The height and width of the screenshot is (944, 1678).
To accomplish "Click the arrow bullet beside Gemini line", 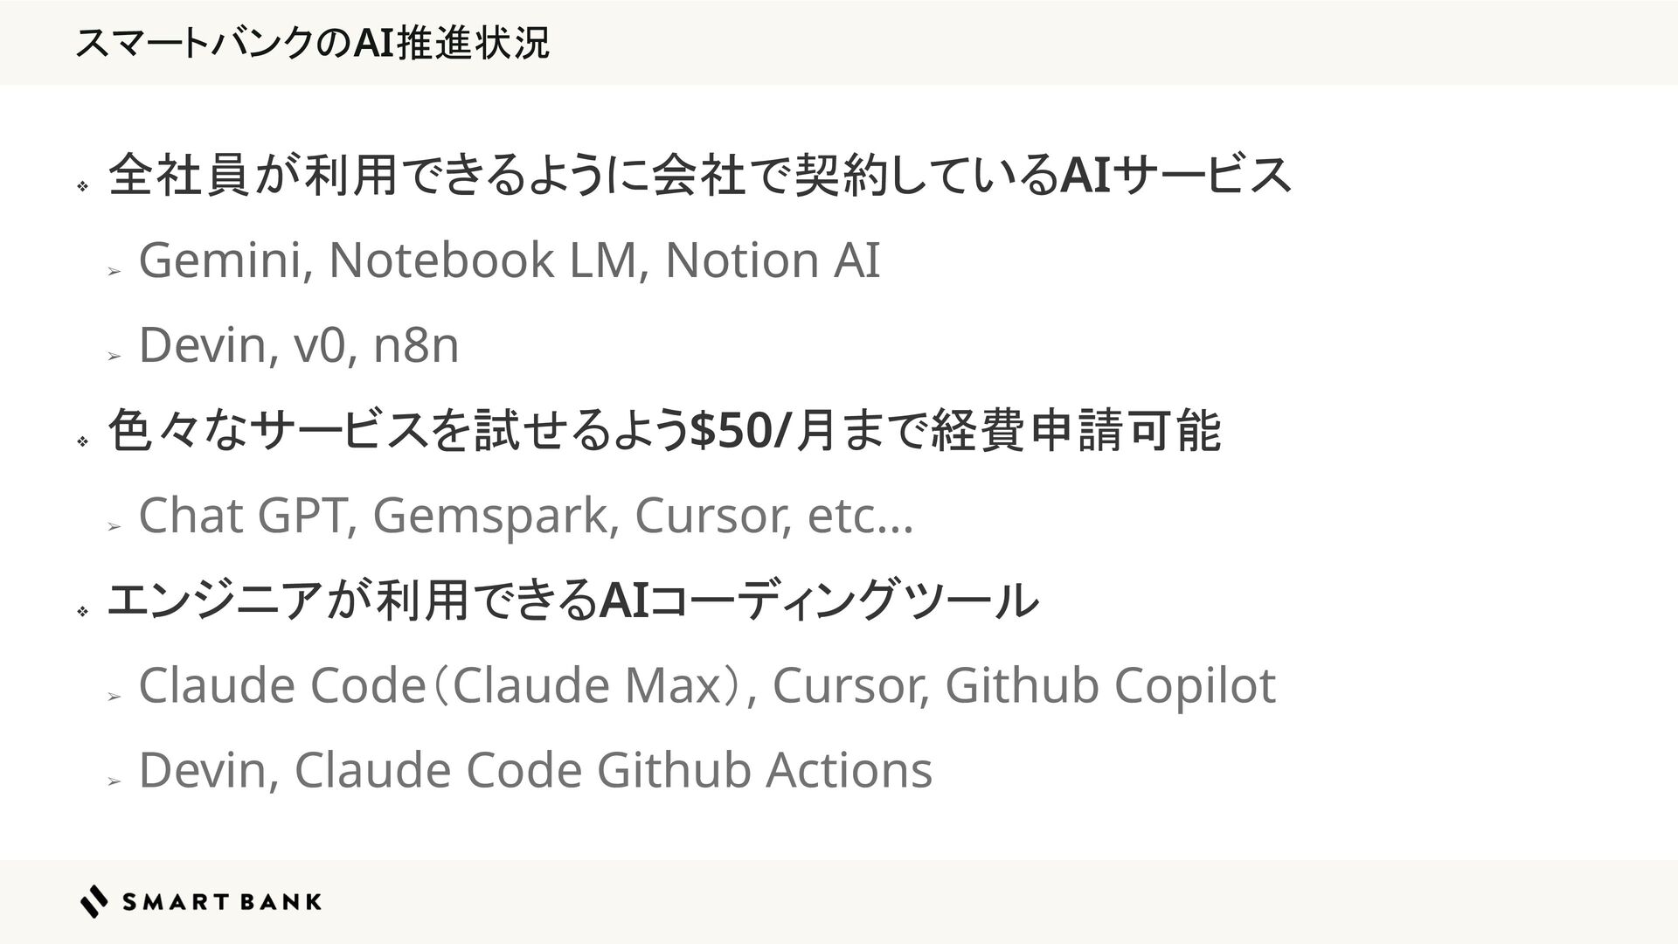I will 113,272.
